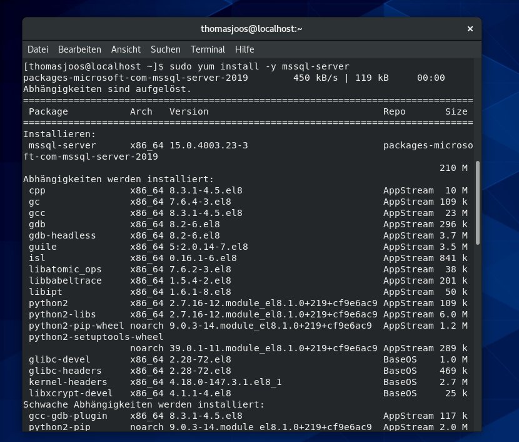519x442 pixels.
Task: Close the terminal window
Action: [470, 29]
